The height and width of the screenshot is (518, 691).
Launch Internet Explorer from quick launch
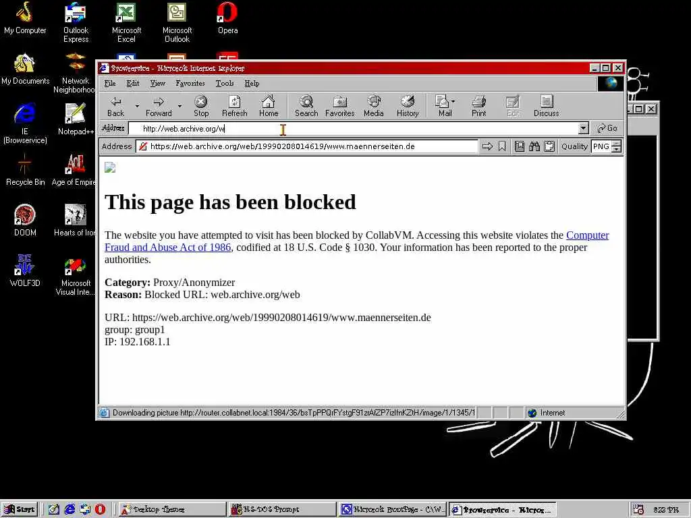70,509
